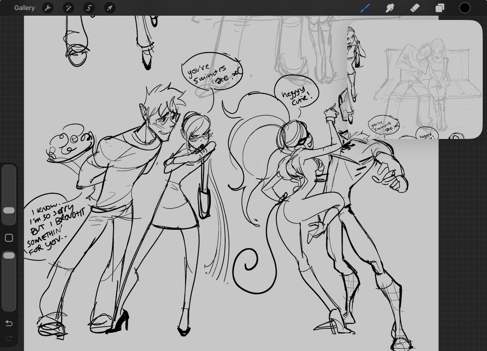
Task: Redo the last action
Action: (9, 338)
